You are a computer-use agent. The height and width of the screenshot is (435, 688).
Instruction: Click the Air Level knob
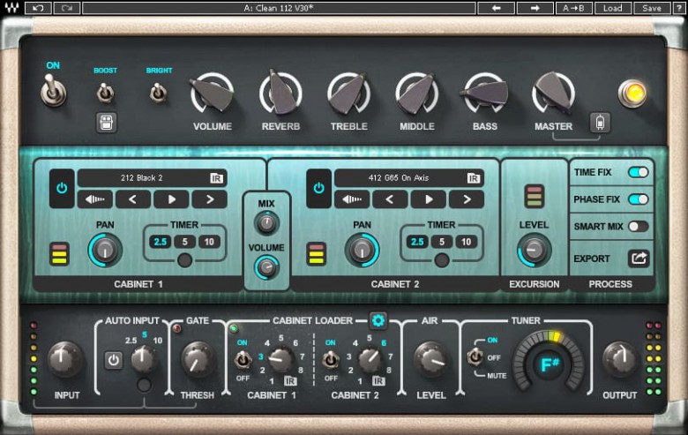(430, 360)
